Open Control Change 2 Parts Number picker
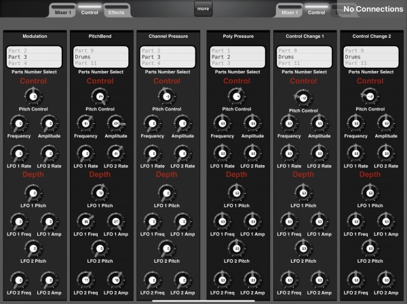The height and width of the screenshot is (304, 407). (371, 57)
